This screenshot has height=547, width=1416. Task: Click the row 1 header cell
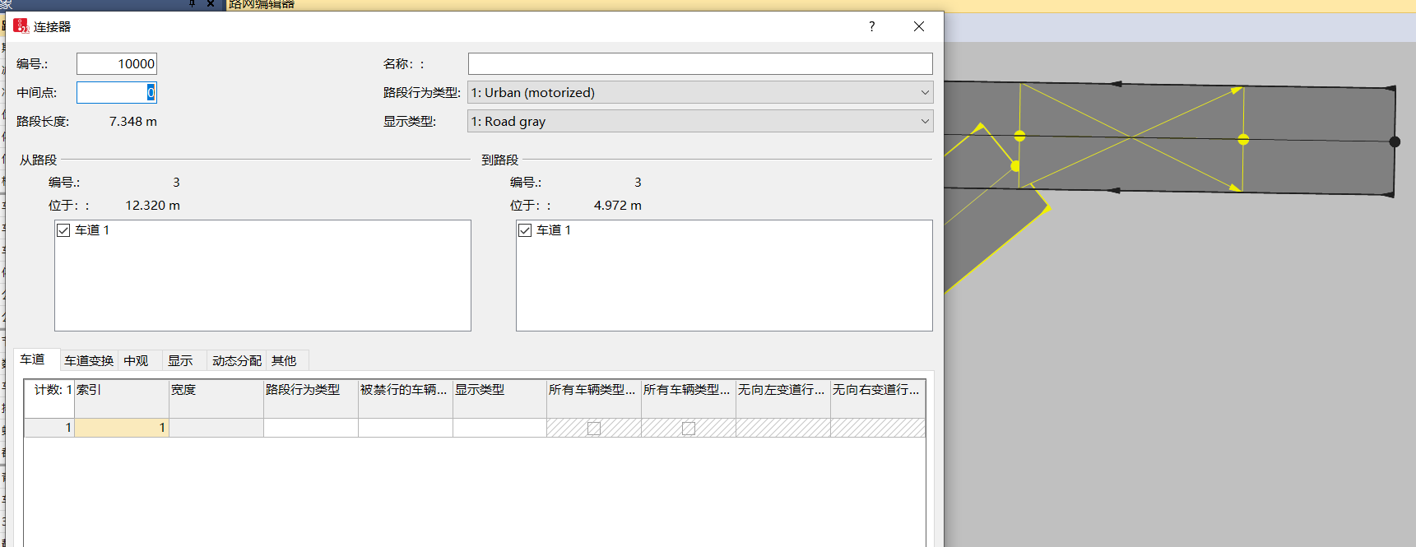point(49,428)
